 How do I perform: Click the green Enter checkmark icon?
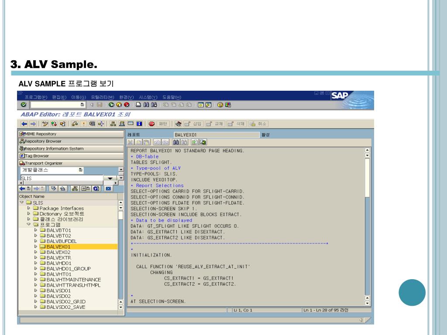tap(24, 105)
